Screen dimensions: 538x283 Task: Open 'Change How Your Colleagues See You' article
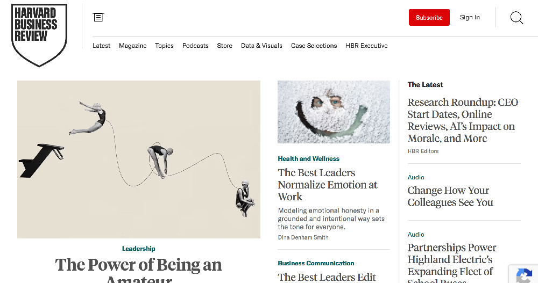[450, 197]
